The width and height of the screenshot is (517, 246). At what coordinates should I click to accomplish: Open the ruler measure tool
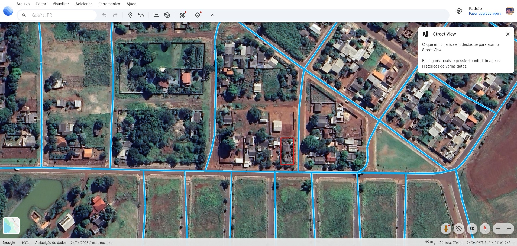pyautogui.click(x=156, y=15)
